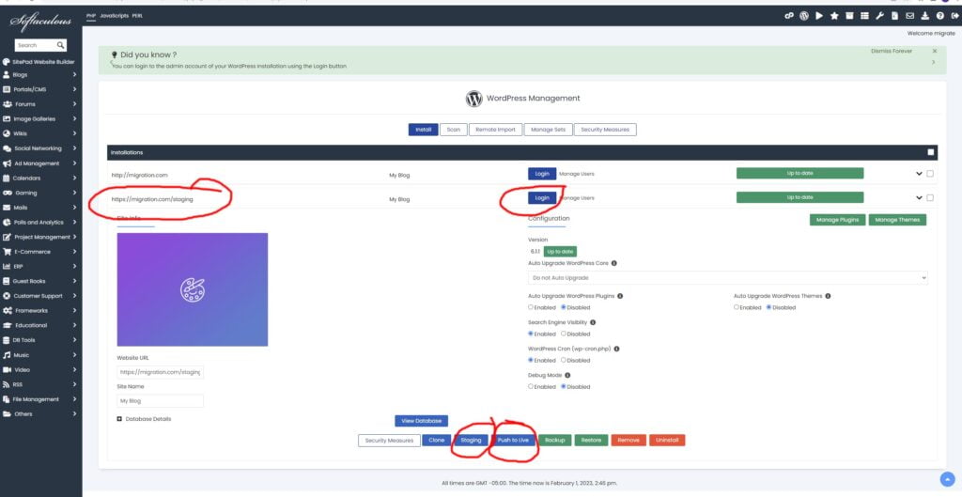Click info icon beside Debug Mode
Screen dimensions: 962x497
click(567, 375)
